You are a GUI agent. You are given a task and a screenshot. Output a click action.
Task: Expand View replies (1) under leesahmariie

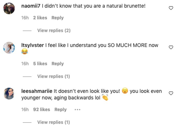[54, 122]
